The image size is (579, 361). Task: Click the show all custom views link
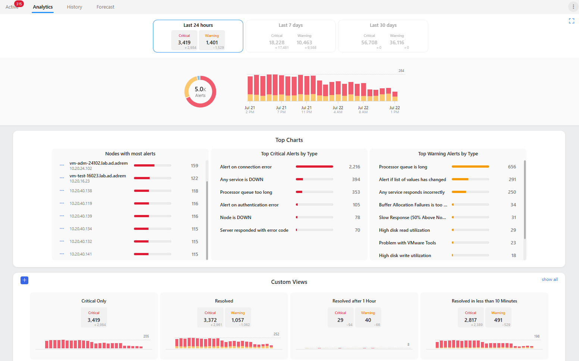click(550, 279)
